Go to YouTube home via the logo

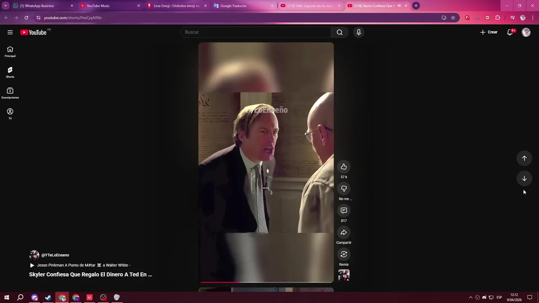tap(33, 32)
